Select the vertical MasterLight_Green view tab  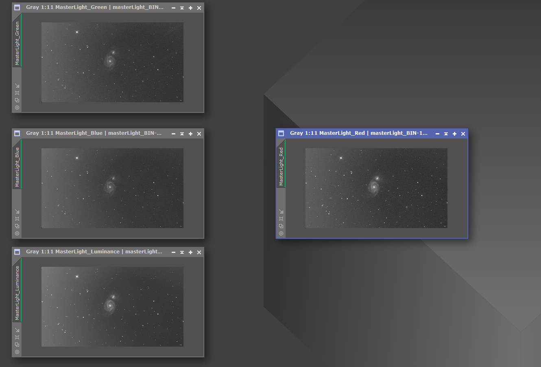point(17,40)
